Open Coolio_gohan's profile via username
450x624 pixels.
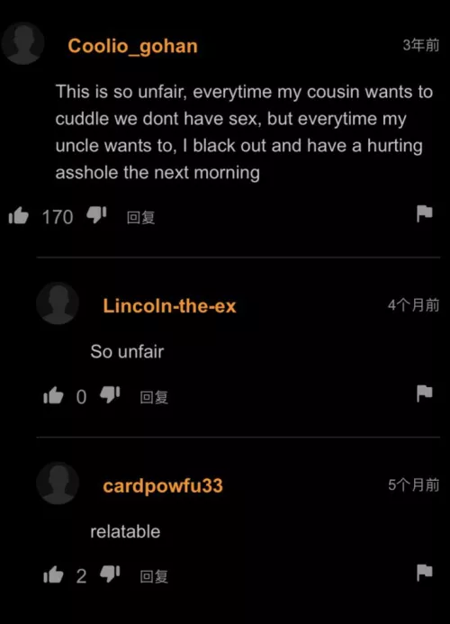[132, 47]
